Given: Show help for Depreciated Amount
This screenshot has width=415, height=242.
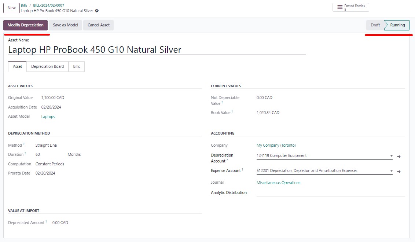Looking at the screenshot, I should pyautogui.click(x=46, y=221).
